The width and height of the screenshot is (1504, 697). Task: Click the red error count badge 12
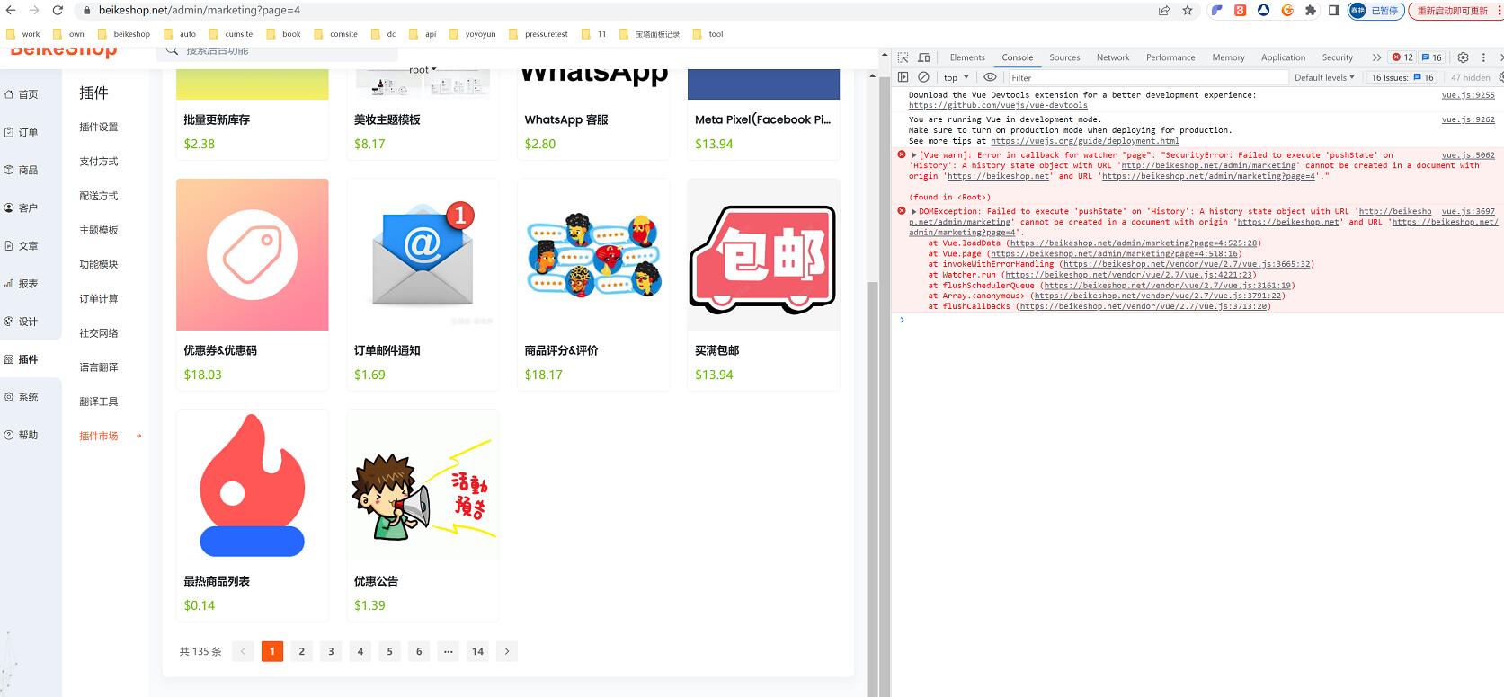tap(1402, 57)
